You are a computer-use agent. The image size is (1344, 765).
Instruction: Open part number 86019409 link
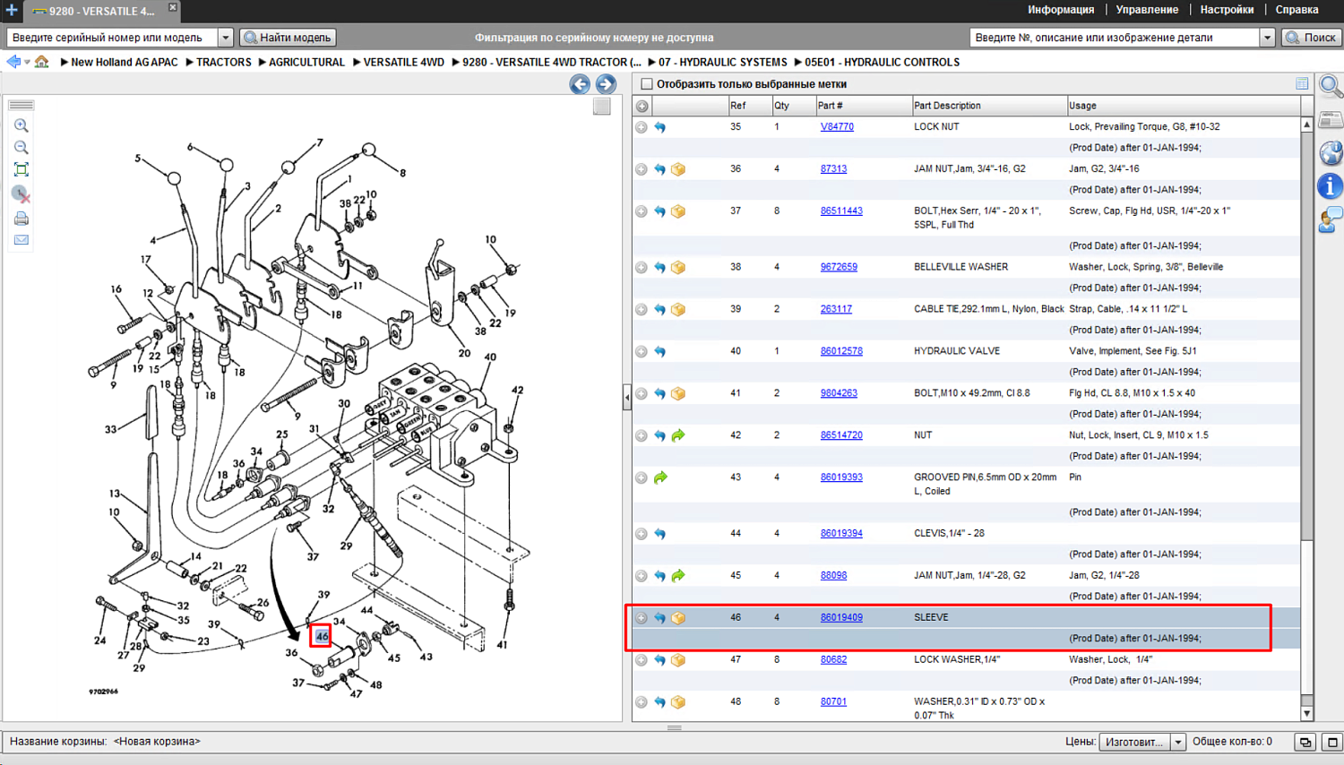click(x=841, y=617)
